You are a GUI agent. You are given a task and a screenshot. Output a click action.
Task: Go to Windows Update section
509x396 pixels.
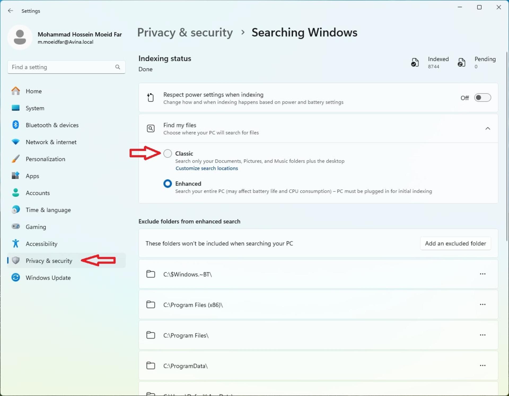pos(66,278)
